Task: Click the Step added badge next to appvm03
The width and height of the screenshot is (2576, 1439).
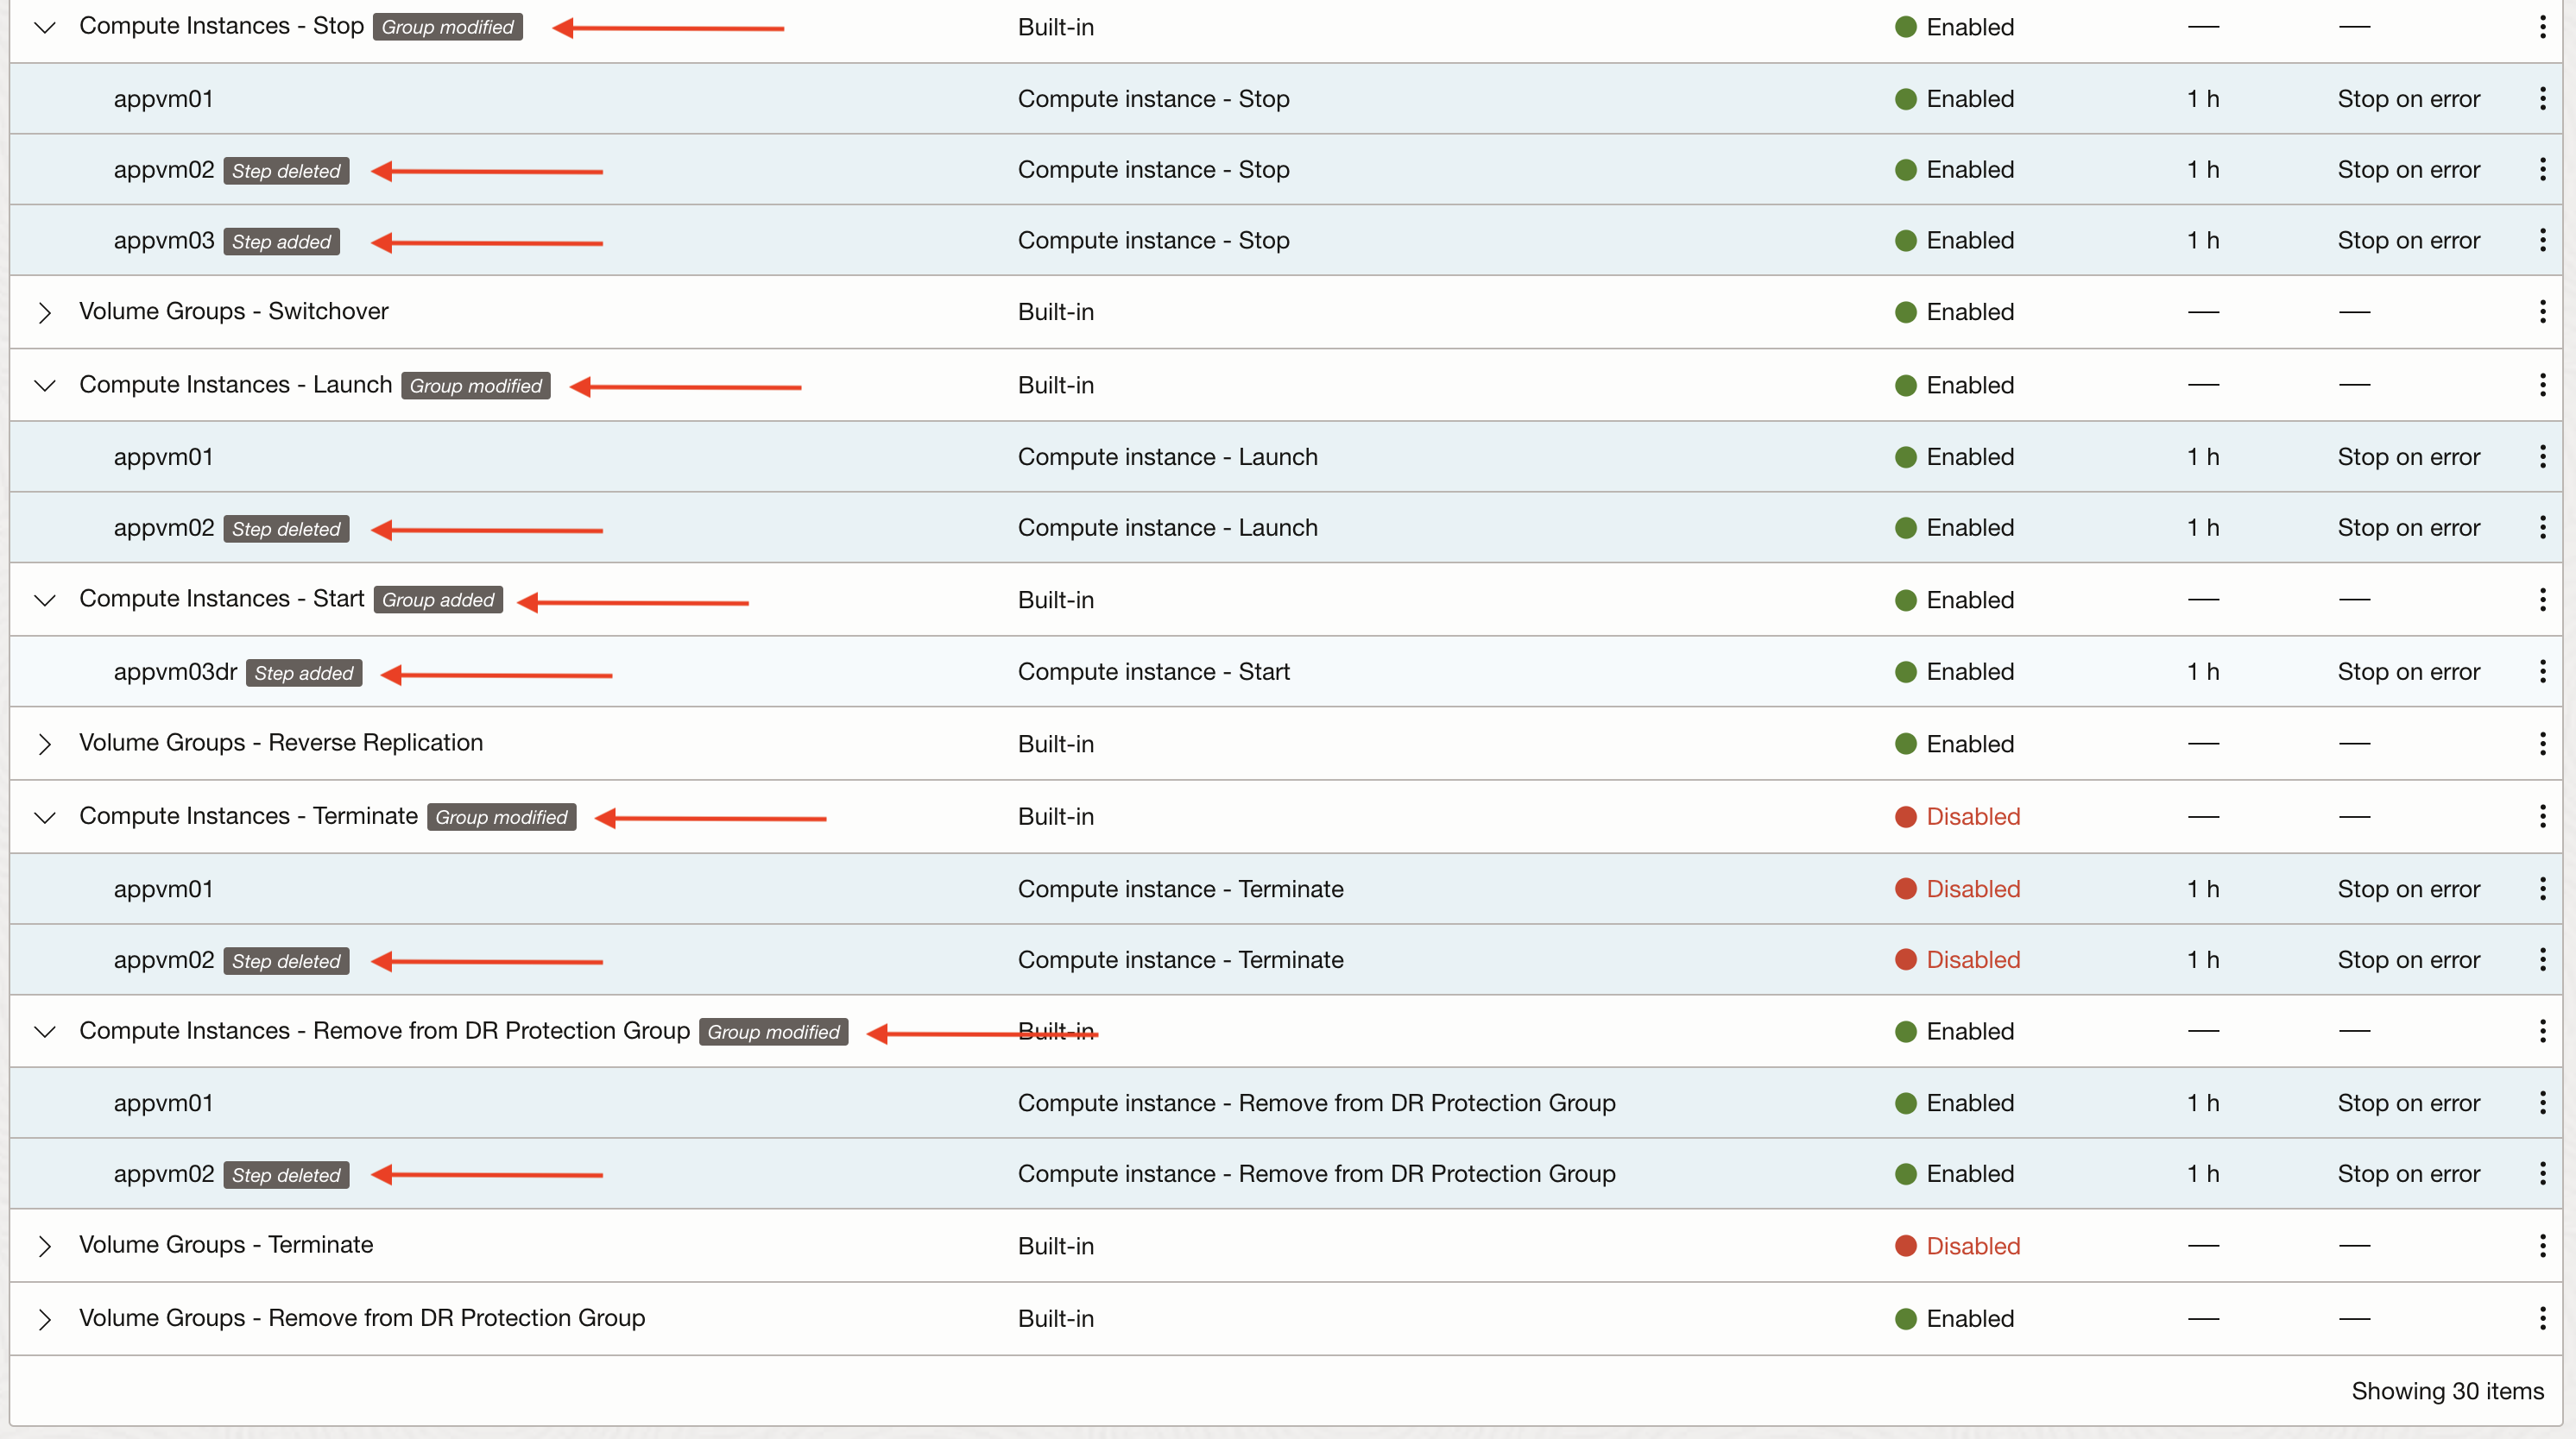Action: 281,242
